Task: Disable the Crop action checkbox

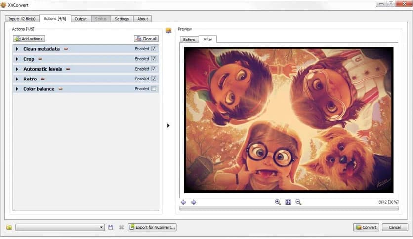Action: [x=154, y=59]
